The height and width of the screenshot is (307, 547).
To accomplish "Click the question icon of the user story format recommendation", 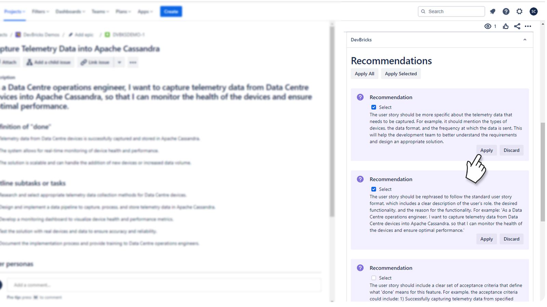I will (x=360, y=179).
